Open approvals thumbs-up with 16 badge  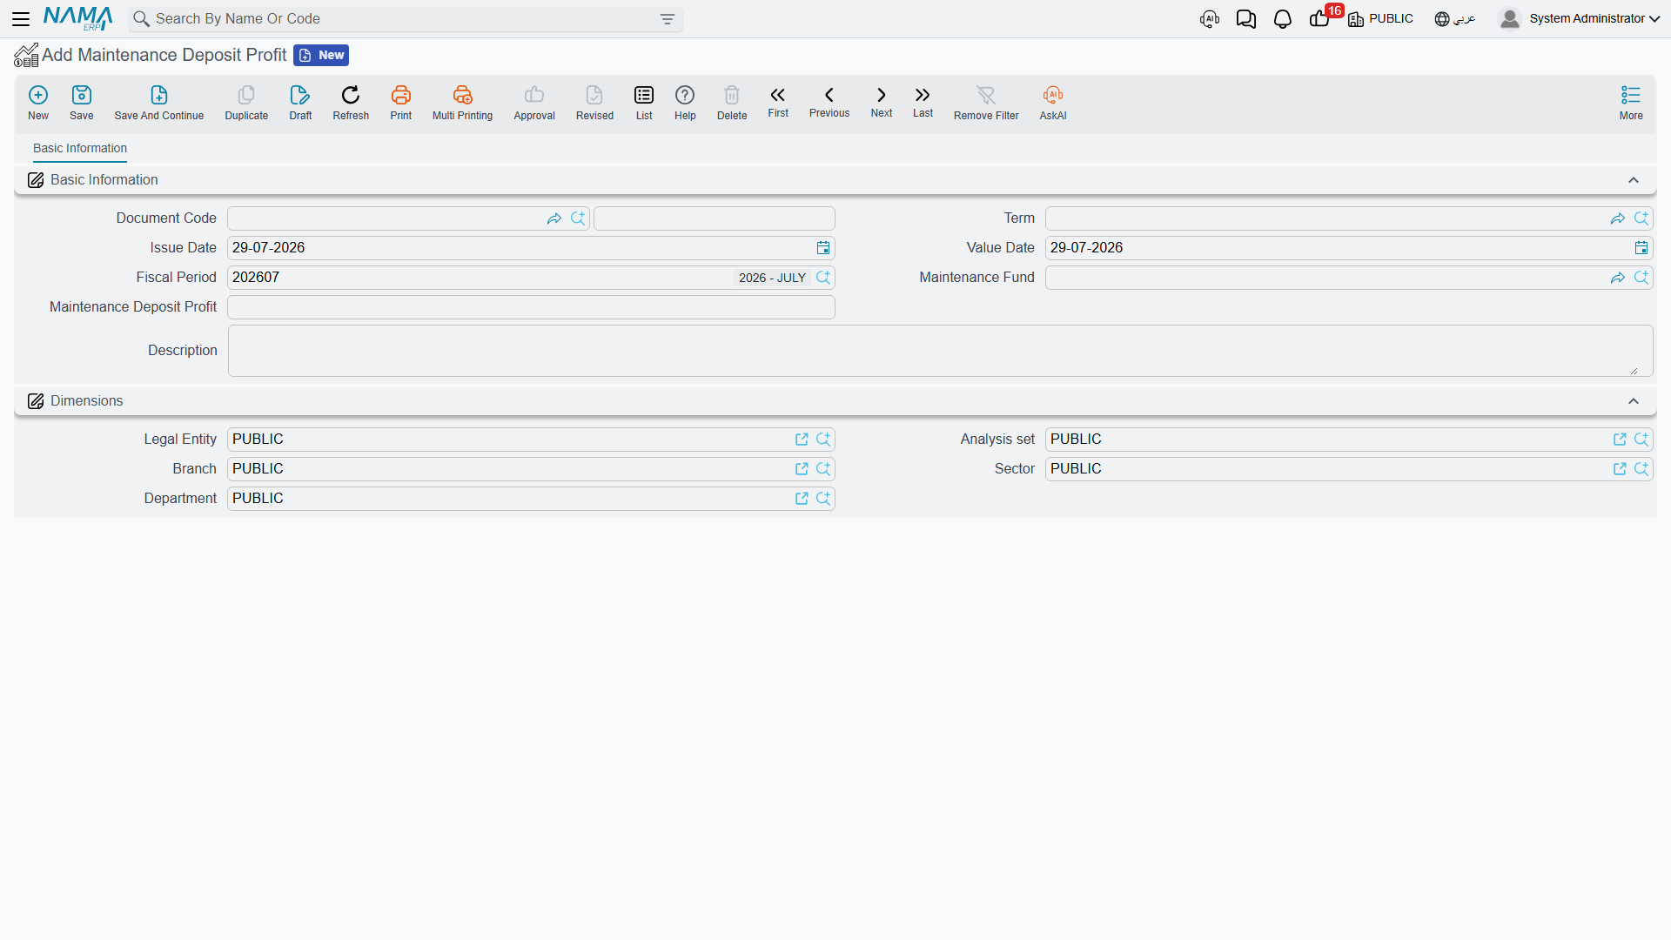coord(1321,18)
